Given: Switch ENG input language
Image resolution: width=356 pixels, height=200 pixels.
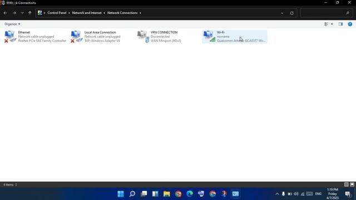Looking at the screenshot, I should [x=318, y=194].
